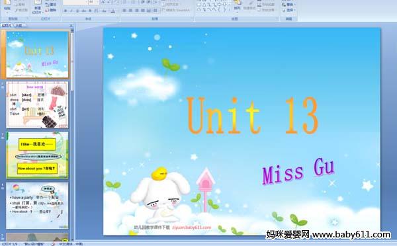Select the I like slide thumbnail
Viewport: 397px width, 246px height.
tap(37, 155)
